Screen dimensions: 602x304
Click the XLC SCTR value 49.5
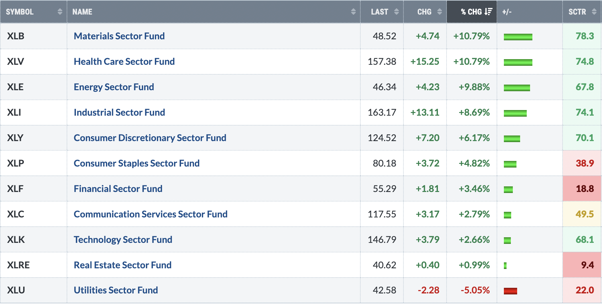pos(585,214)
